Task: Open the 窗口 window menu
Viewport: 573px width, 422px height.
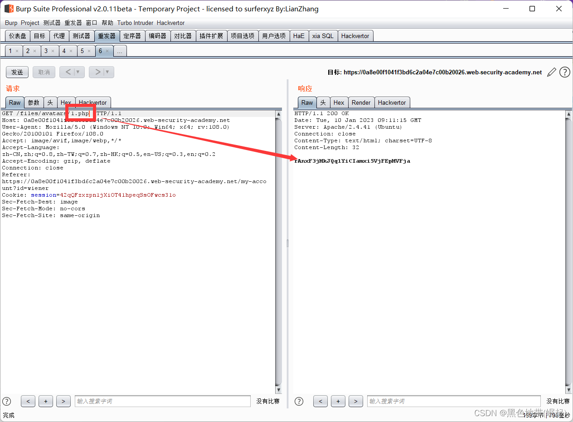Action: coord(92,23)
